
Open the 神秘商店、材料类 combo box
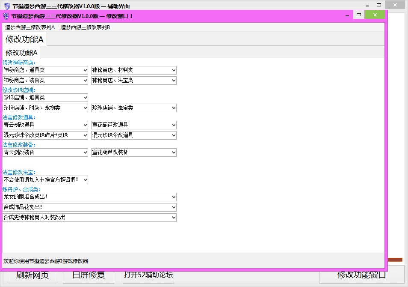click(x=133, y=70)
